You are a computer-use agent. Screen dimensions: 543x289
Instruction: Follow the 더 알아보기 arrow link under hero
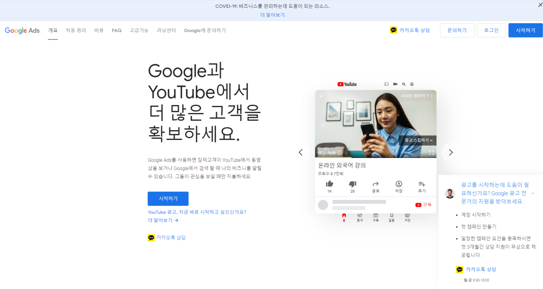point(163,220)
